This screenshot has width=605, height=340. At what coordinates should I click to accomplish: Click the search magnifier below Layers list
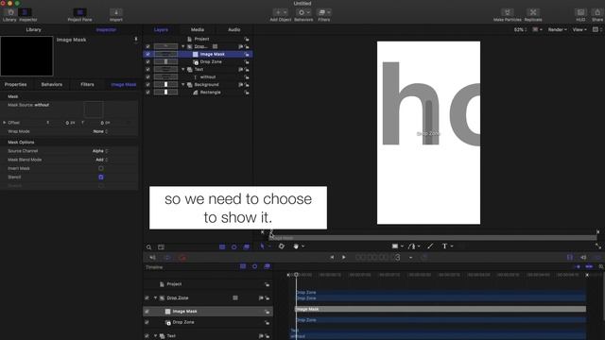click(x=149, y=247)
